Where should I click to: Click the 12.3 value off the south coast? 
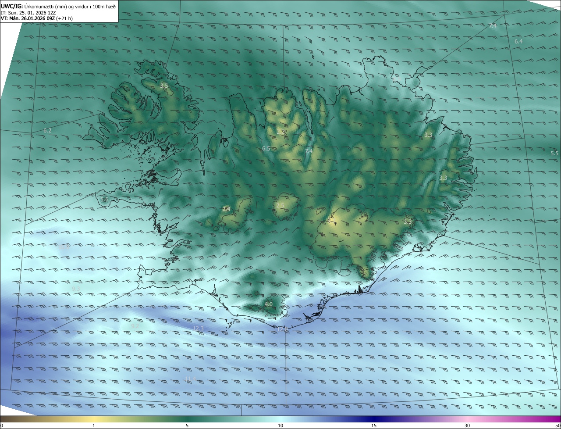click(x=199, y=328)
